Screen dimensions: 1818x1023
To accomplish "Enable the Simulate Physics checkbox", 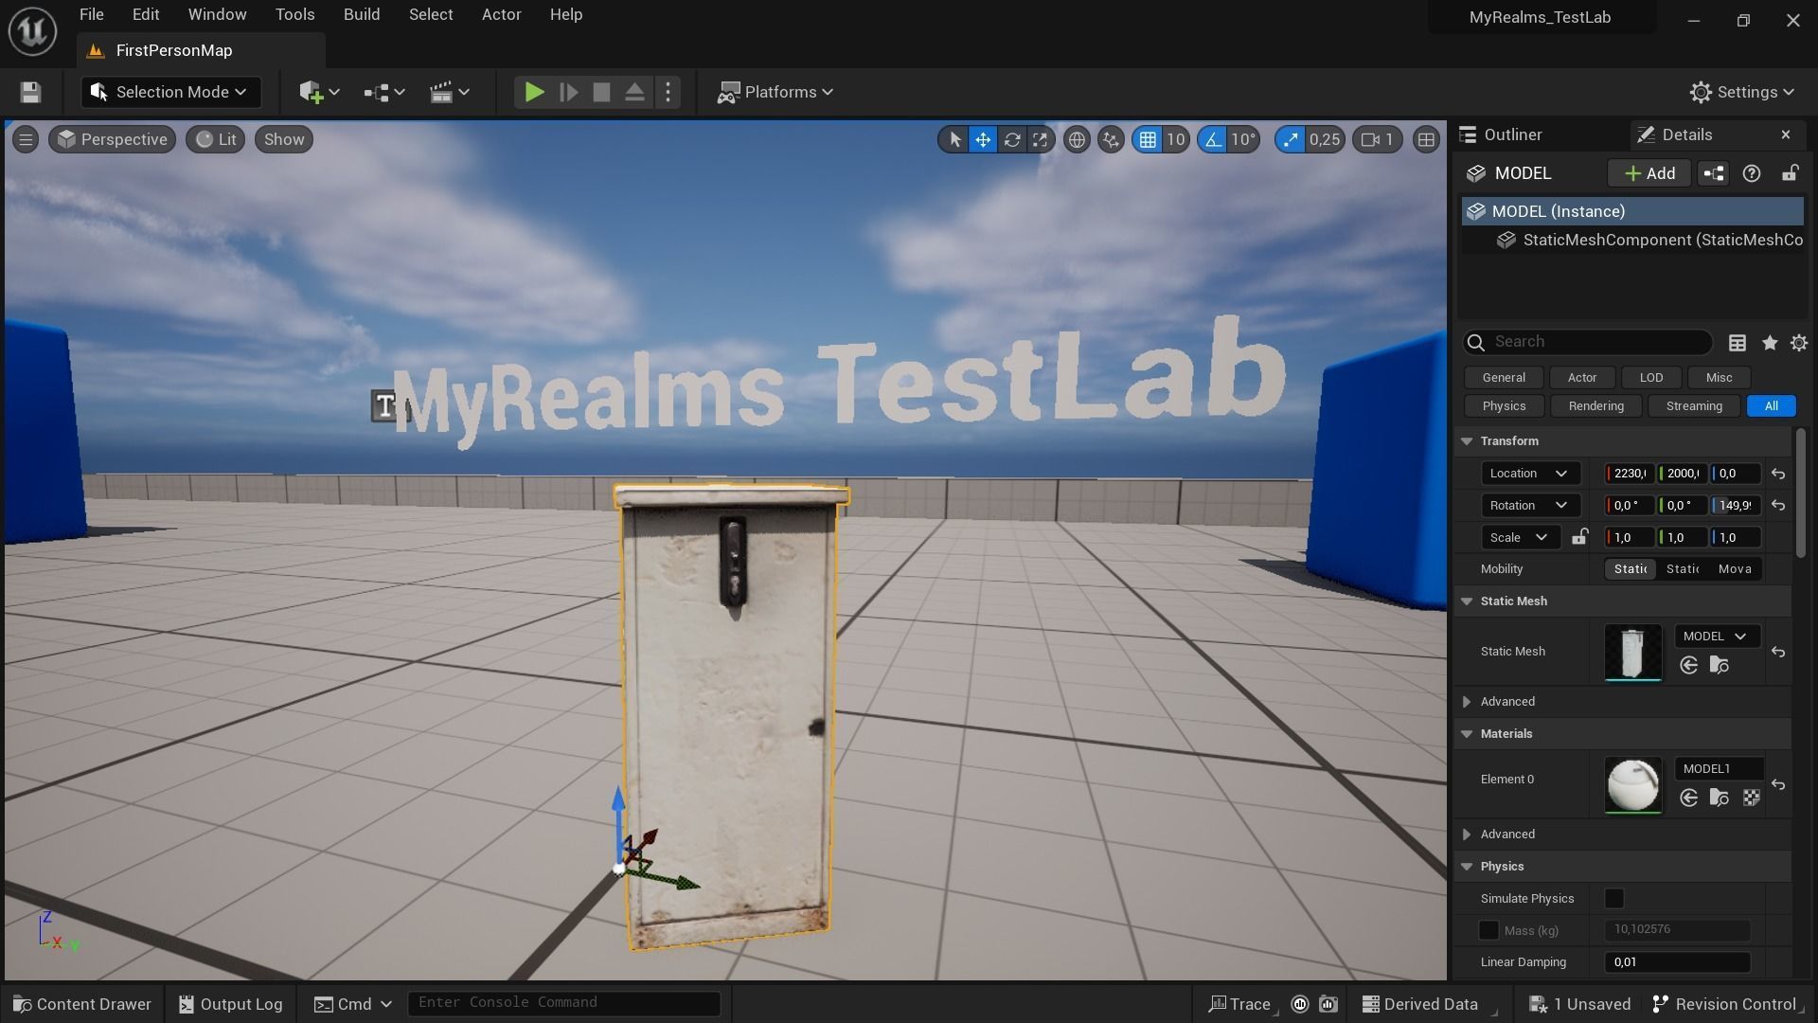I will click(1614, 898).
